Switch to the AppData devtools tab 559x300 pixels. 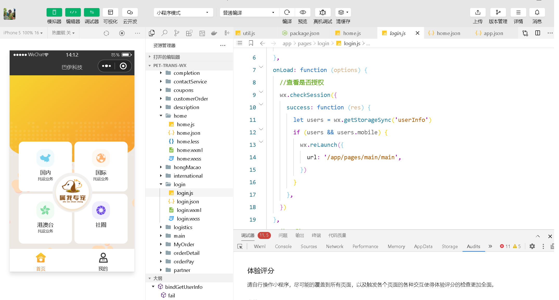[x=423, y=246]
